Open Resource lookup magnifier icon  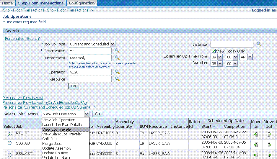pyautogui.click(x=117, y=79)
